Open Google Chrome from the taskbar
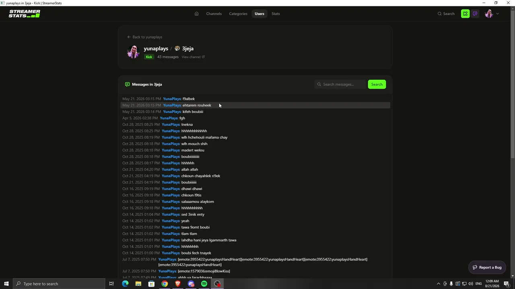The width and height of the screenshot is (515, 289). tap(165, 284)
